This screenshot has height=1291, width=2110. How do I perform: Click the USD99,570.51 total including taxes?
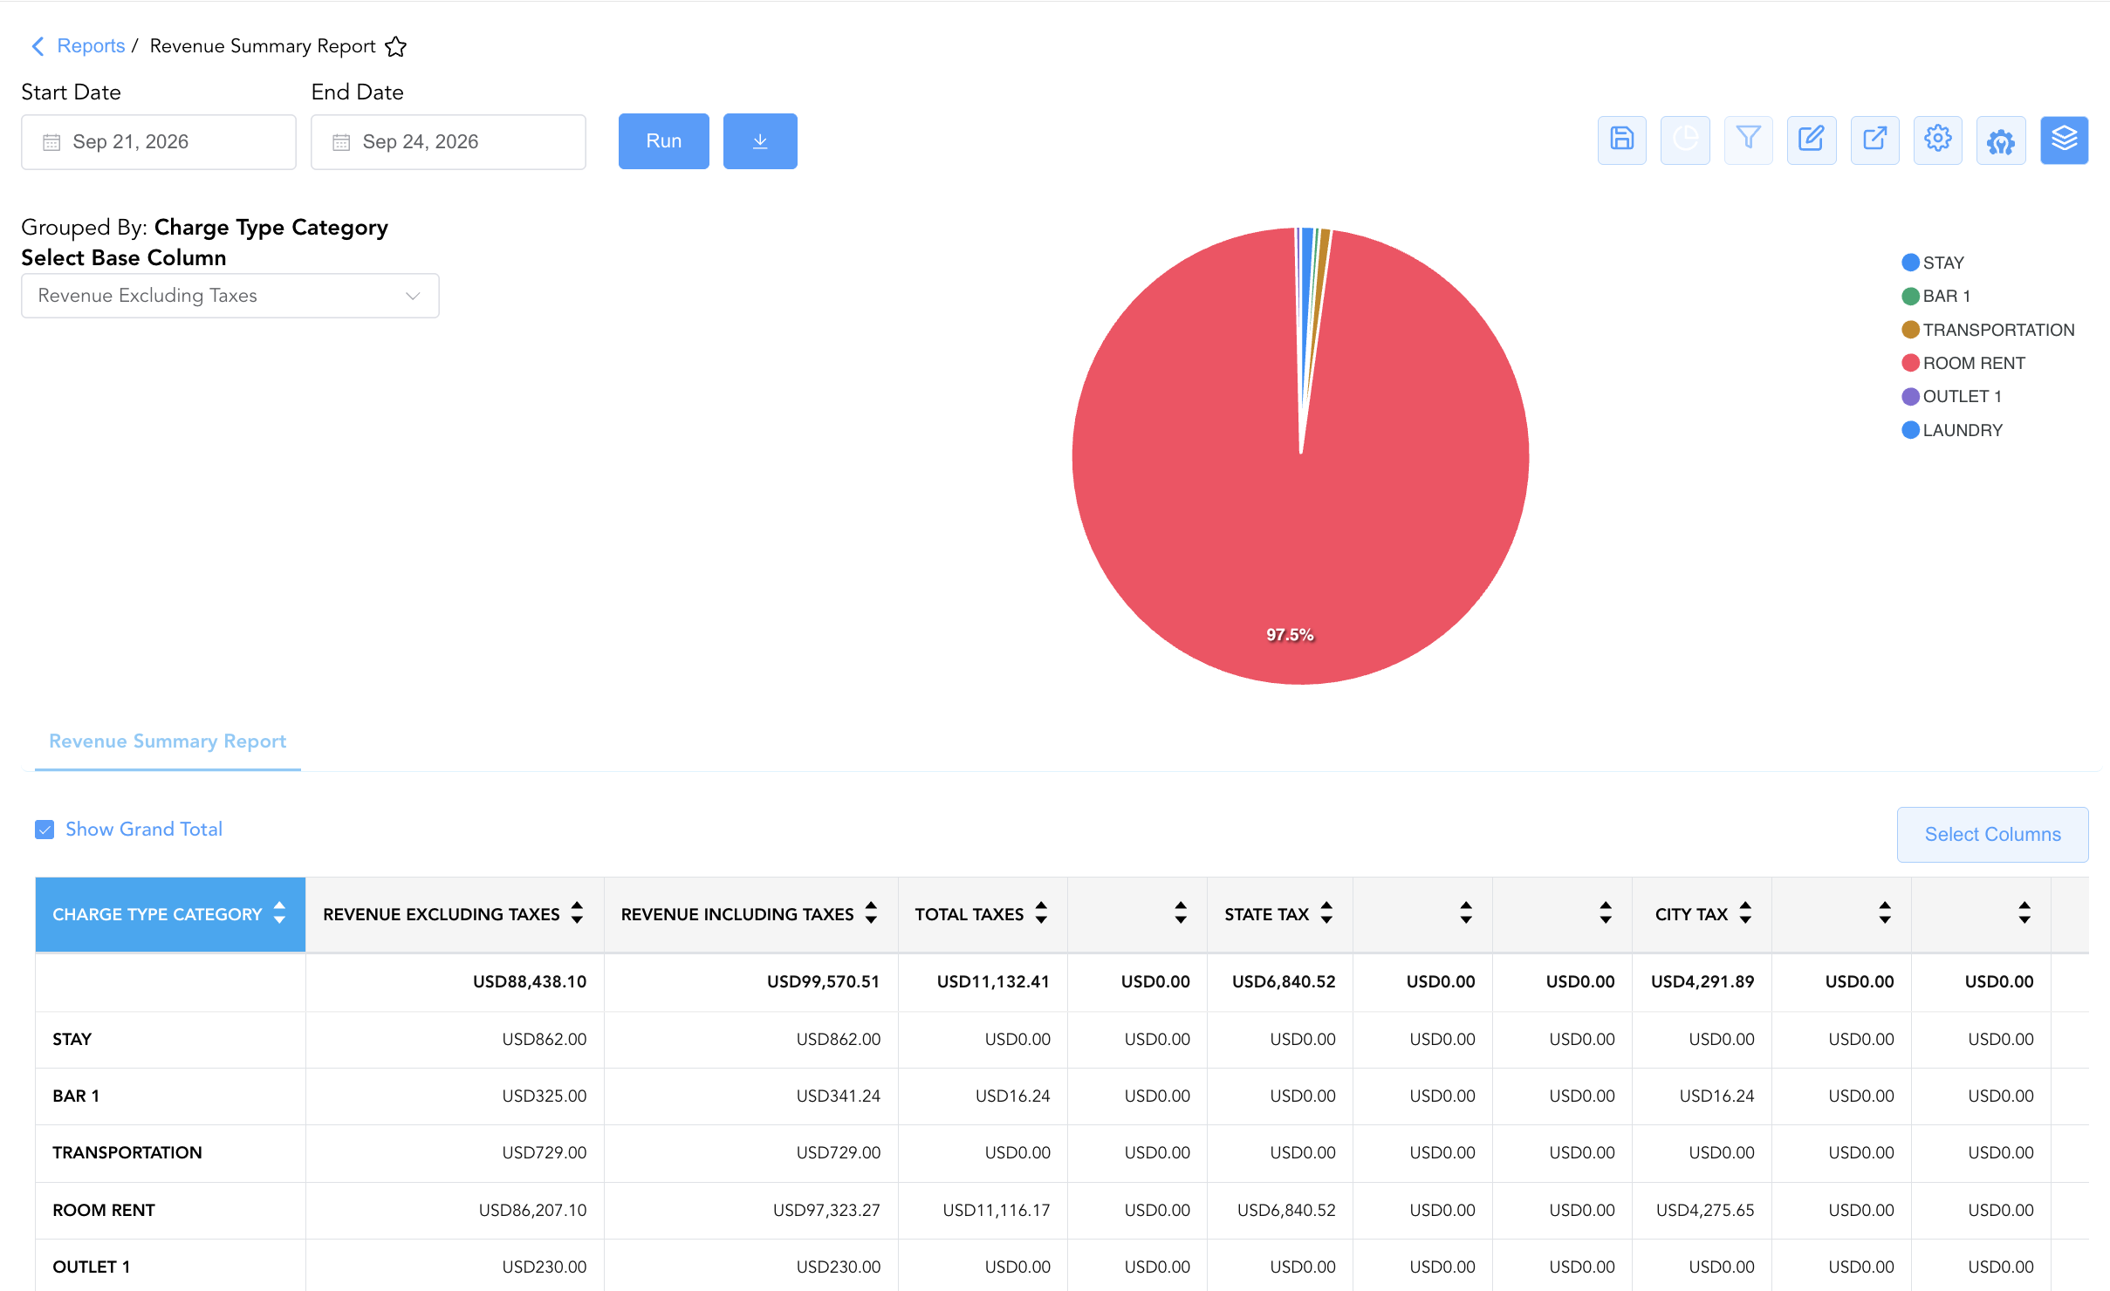823,981
